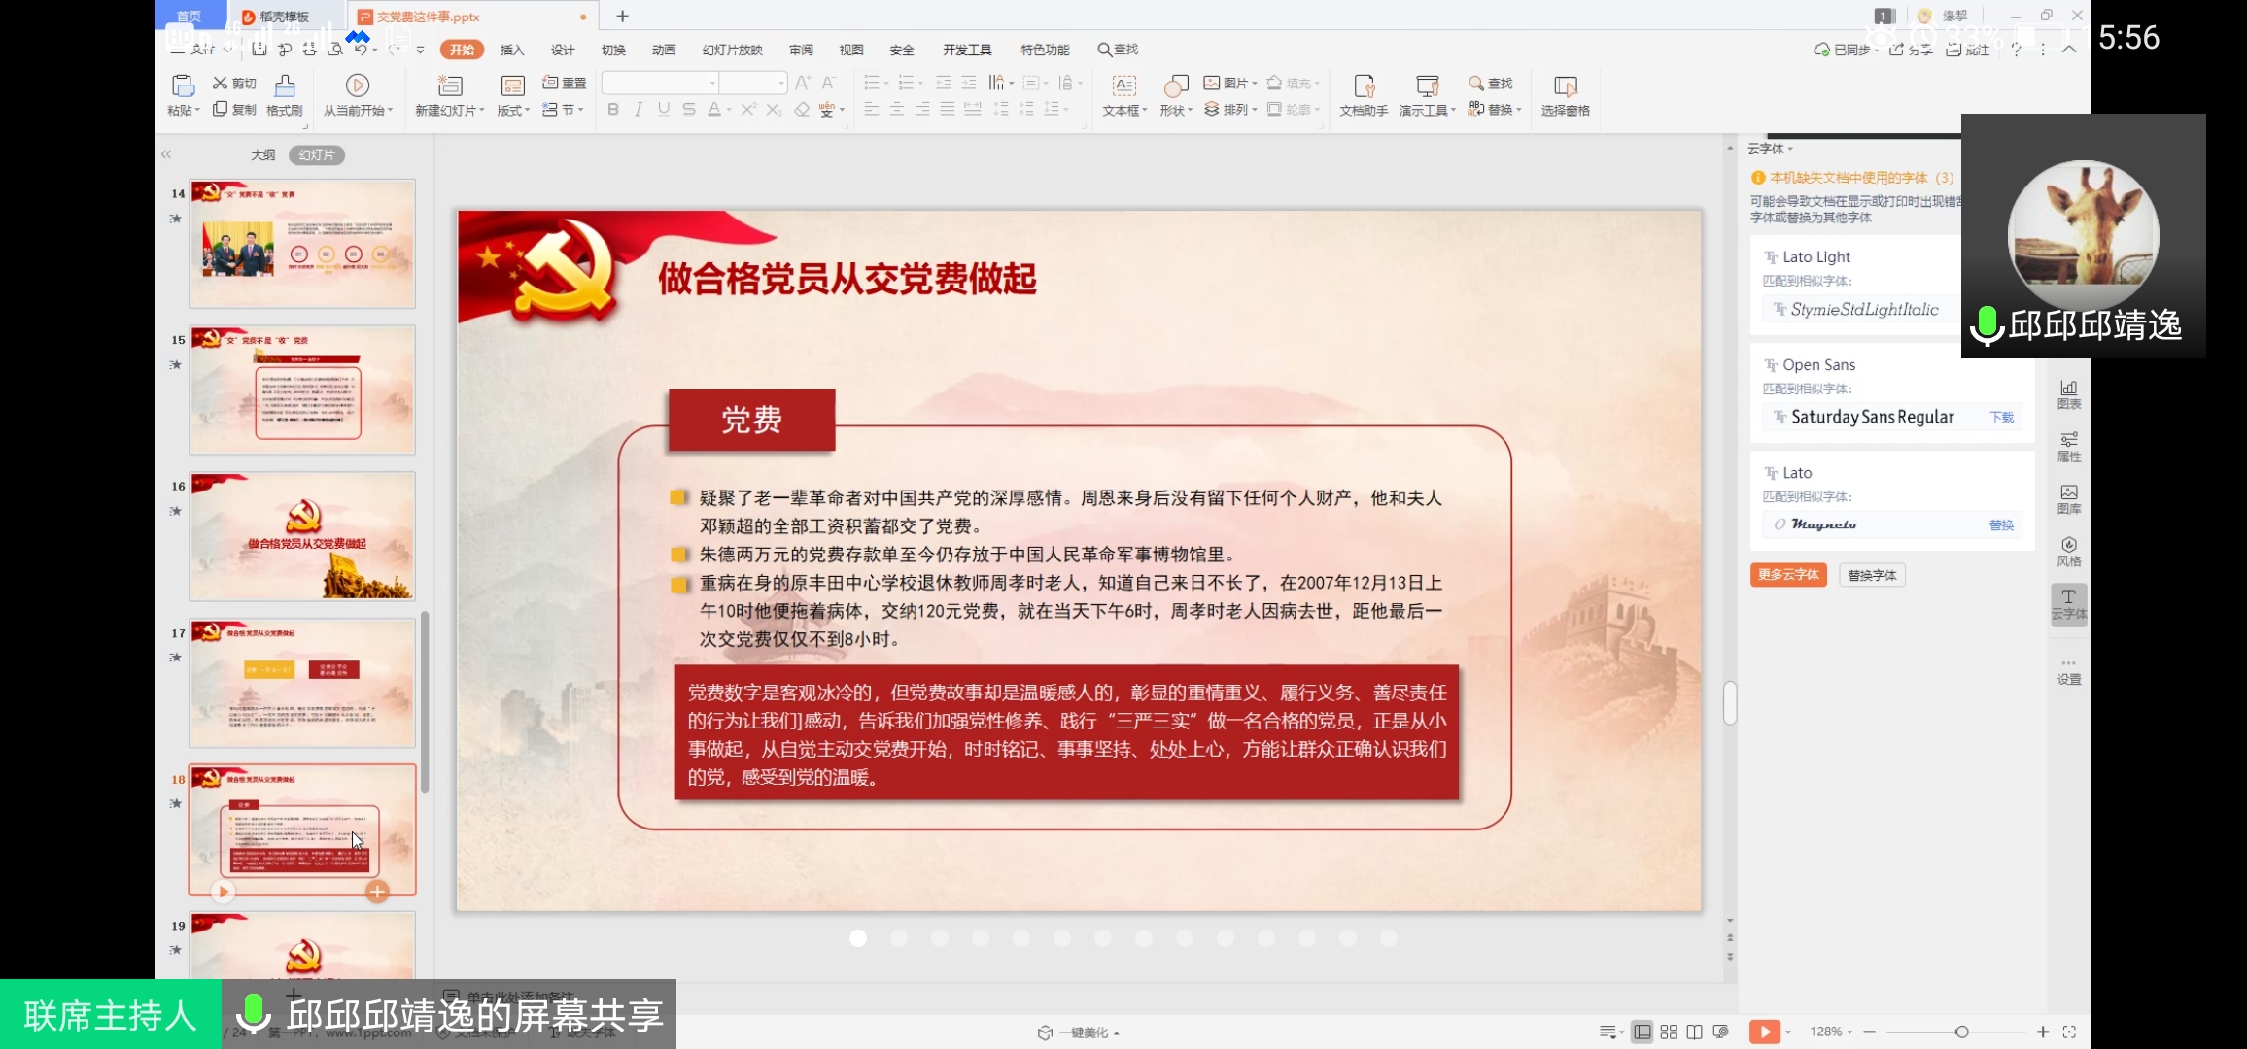The height and width of the screenshot is (1049, 2247).
Task: Expand the 版式 layout dropdown
Action: [513, 110]
